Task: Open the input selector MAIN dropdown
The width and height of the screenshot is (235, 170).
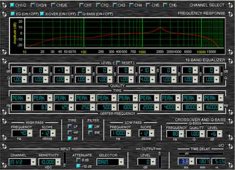Action: [121, 162]
